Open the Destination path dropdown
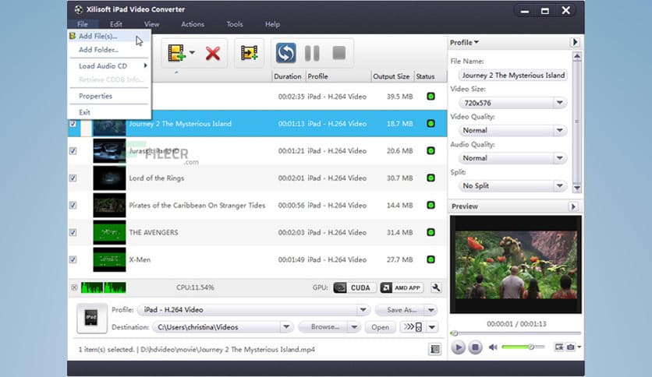 click(x=286, y=327)
